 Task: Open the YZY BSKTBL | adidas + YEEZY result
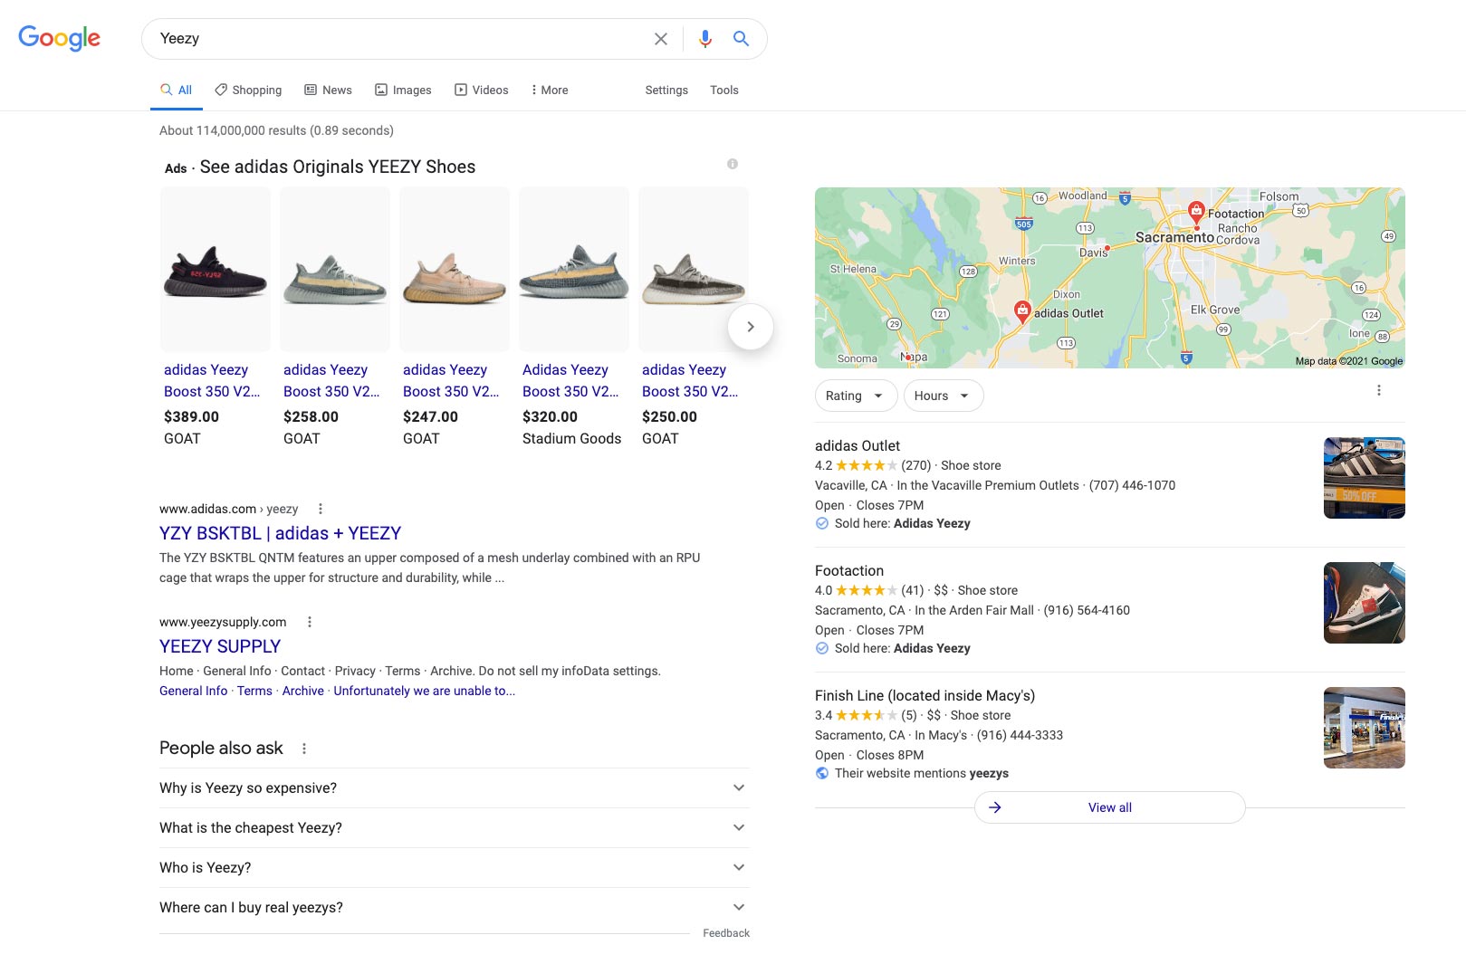pyautogui.click(x=280, y=533)
